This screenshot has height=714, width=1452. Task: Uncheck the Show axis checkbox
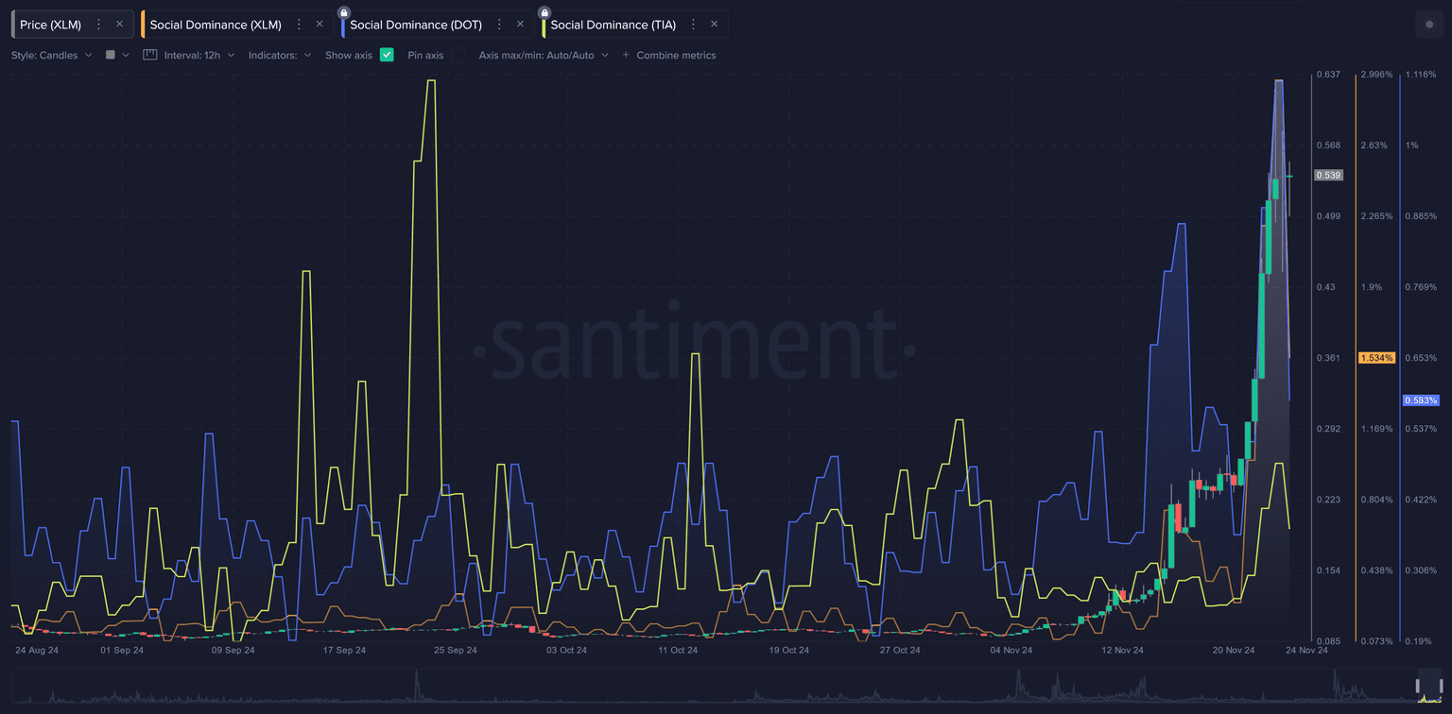387,55
